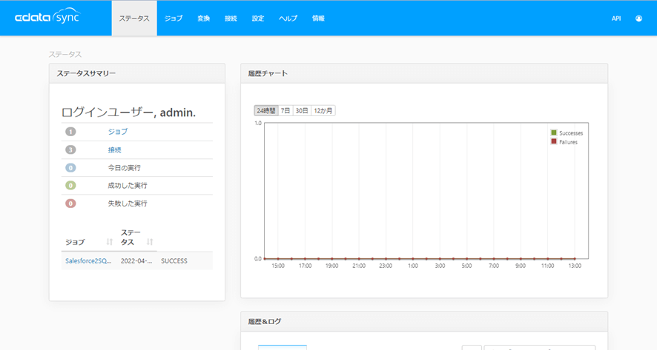Screen dimensions: 657x350
Task: Click the 13:00 axis label
Action: 575,266
